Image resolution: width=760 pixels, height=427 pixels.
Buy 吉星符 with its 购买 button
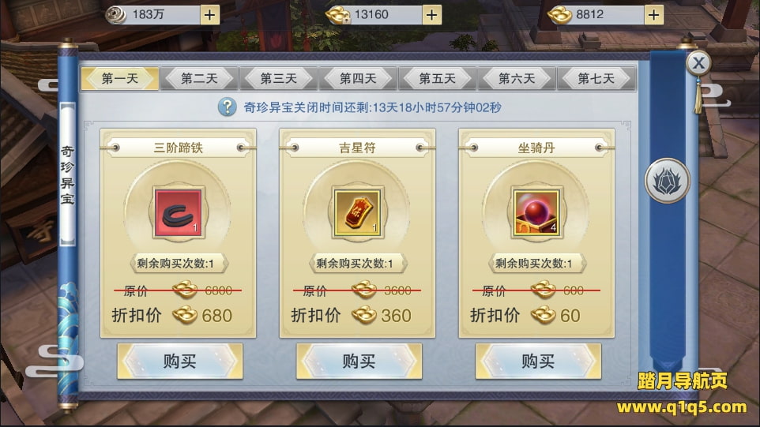pyautogui.click(x=359, y=361)
